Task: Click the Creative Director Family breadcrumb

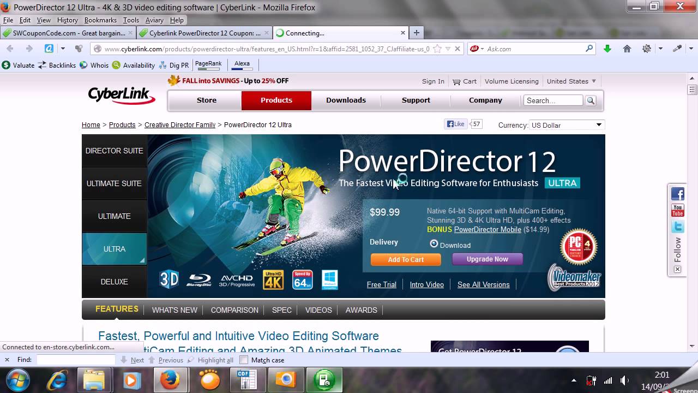Action: [x=180, y=125]
